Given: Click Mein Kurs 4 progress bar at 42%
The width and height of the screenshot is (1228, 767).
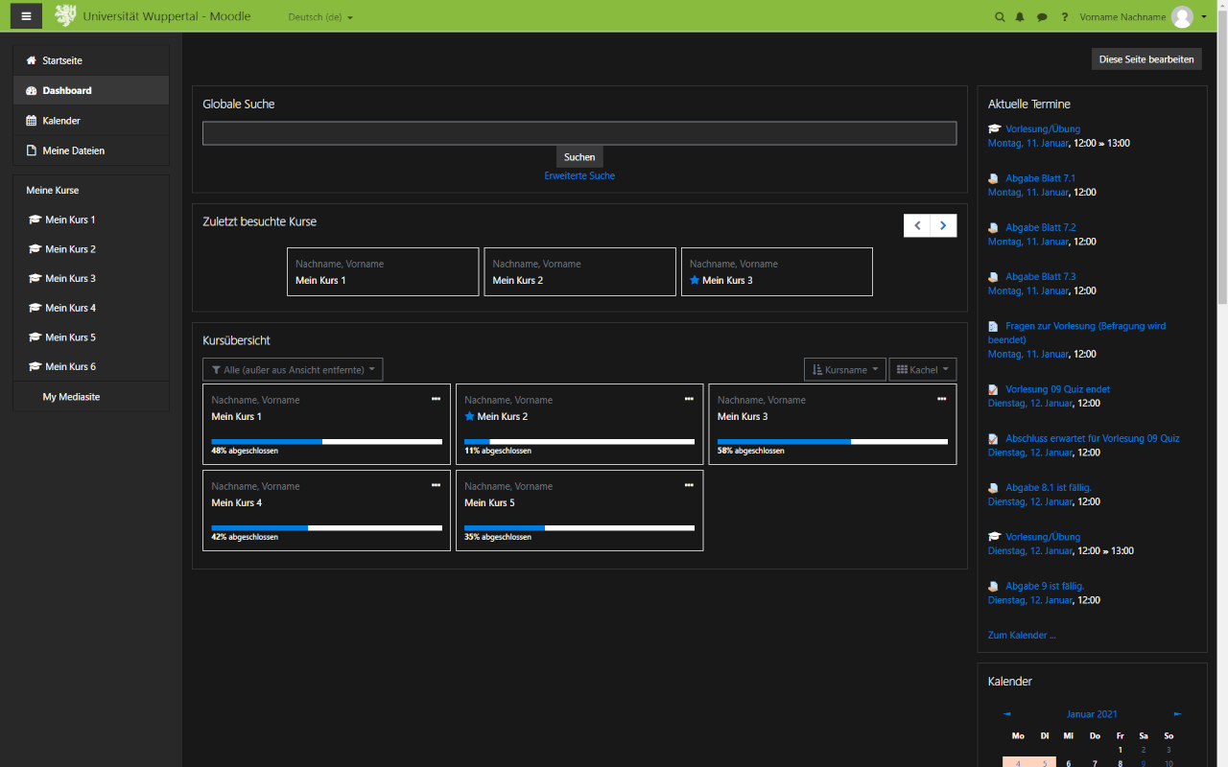Looking at the screenshot, I should pyautogui.click(x=326, y=527).
